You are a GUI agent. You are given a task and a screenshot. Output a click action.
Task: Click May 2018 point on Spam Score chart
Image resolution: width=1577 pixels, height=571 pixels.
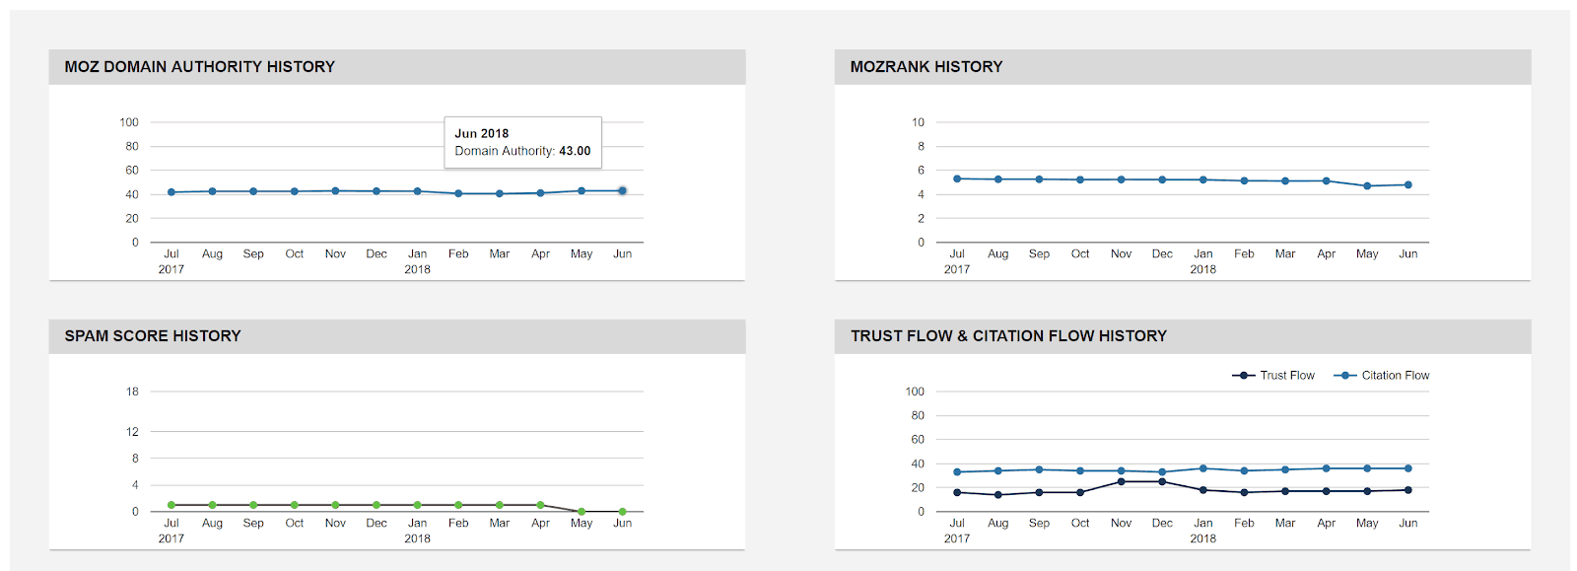[582, 512]
